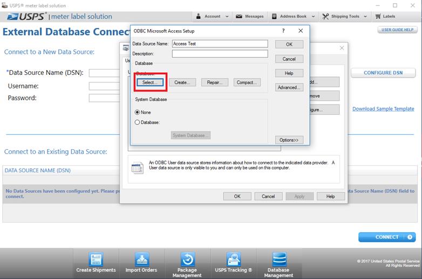
Task: Click the USPS eagle logo
Action: tap(12, 17)
